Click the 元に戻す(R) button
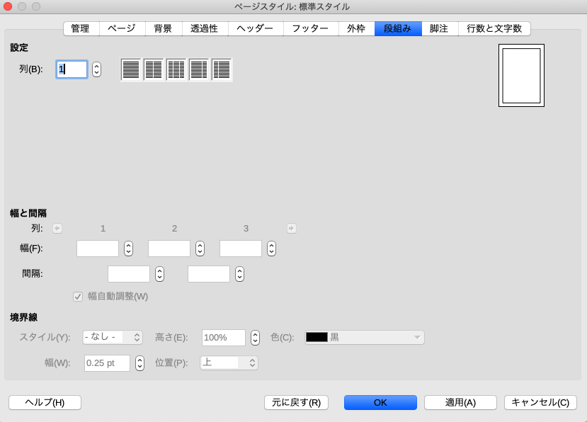This screenshot has height=422, width=587. coord(296,403)
